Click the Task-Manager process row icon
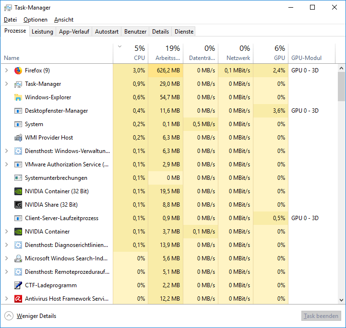Image resolution: width=346 pixels, height=328 pixels. [18, 84]
